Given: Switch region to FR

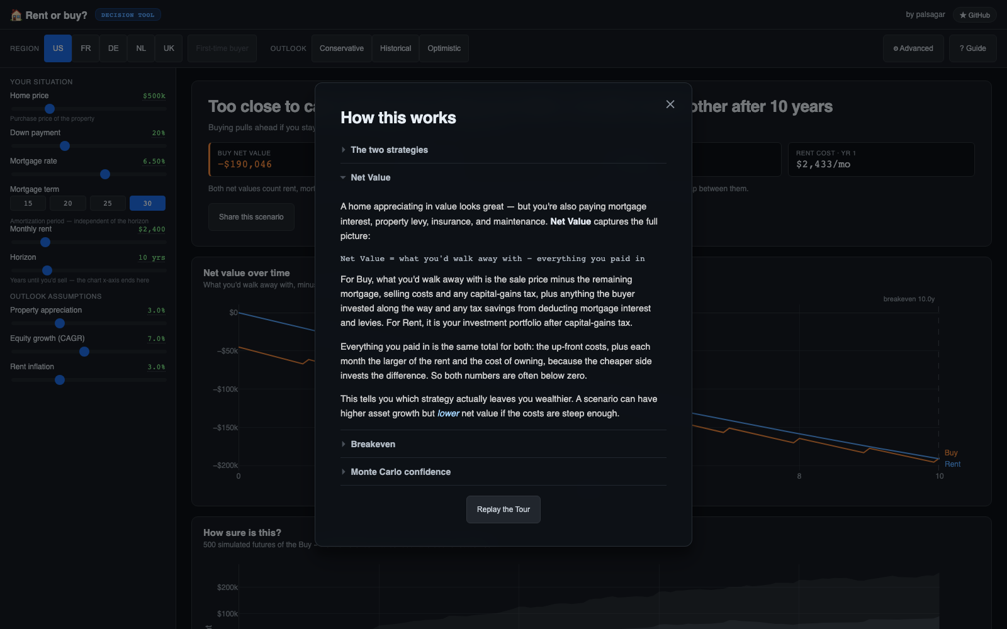Looking at the screenshot, I should [x=86, y=48].
